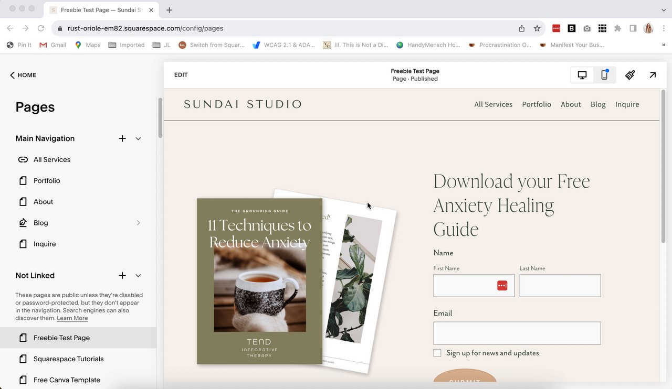Click the Portfolio page icon
The height and width of the screenshot is (389, 672).
pos(23,180)
